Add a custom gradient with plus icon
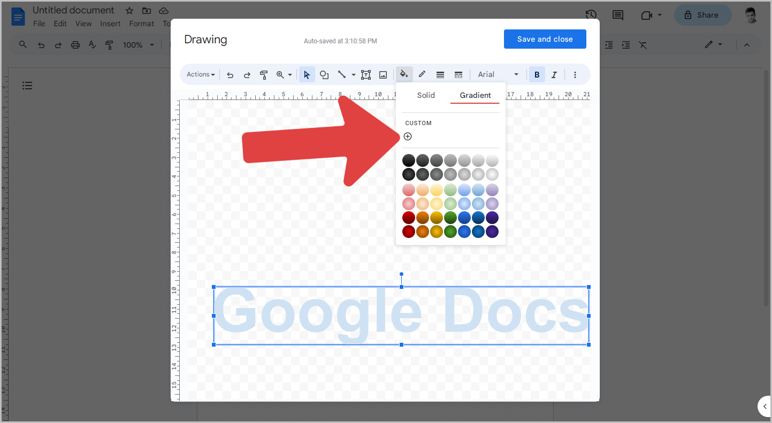772x423 pixels. pyautogui.click(x=408, y=136)
